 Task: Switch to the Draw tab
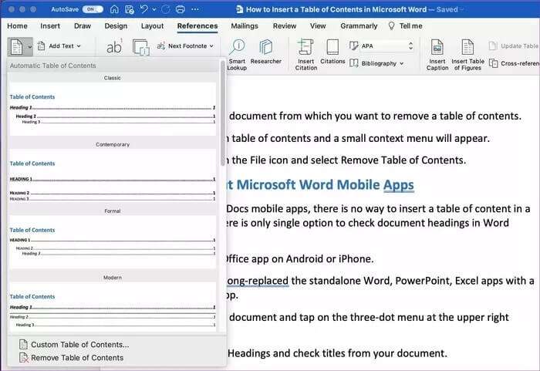click(83, 25)
